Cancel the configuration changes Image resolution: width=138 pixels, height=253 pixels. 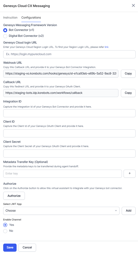coord(27,248)
